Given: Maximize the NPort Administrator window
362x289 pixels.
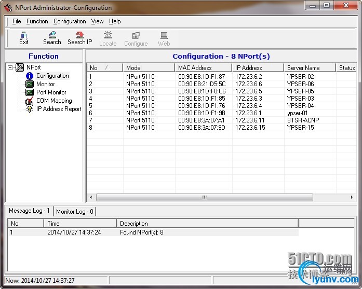Looking at the screenshot, I should point(327,6).
